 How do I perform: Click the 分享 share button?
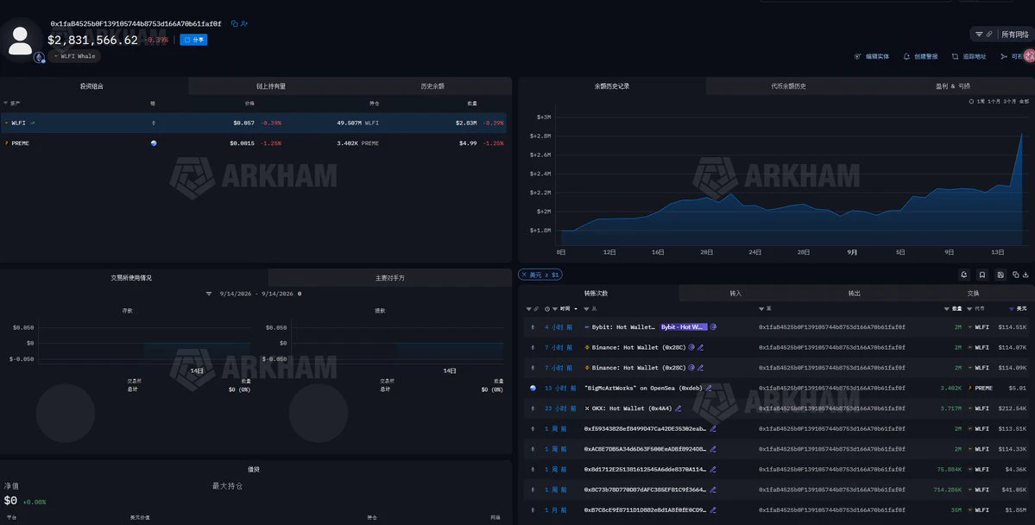pyautogui.click(x=194, y=41)
